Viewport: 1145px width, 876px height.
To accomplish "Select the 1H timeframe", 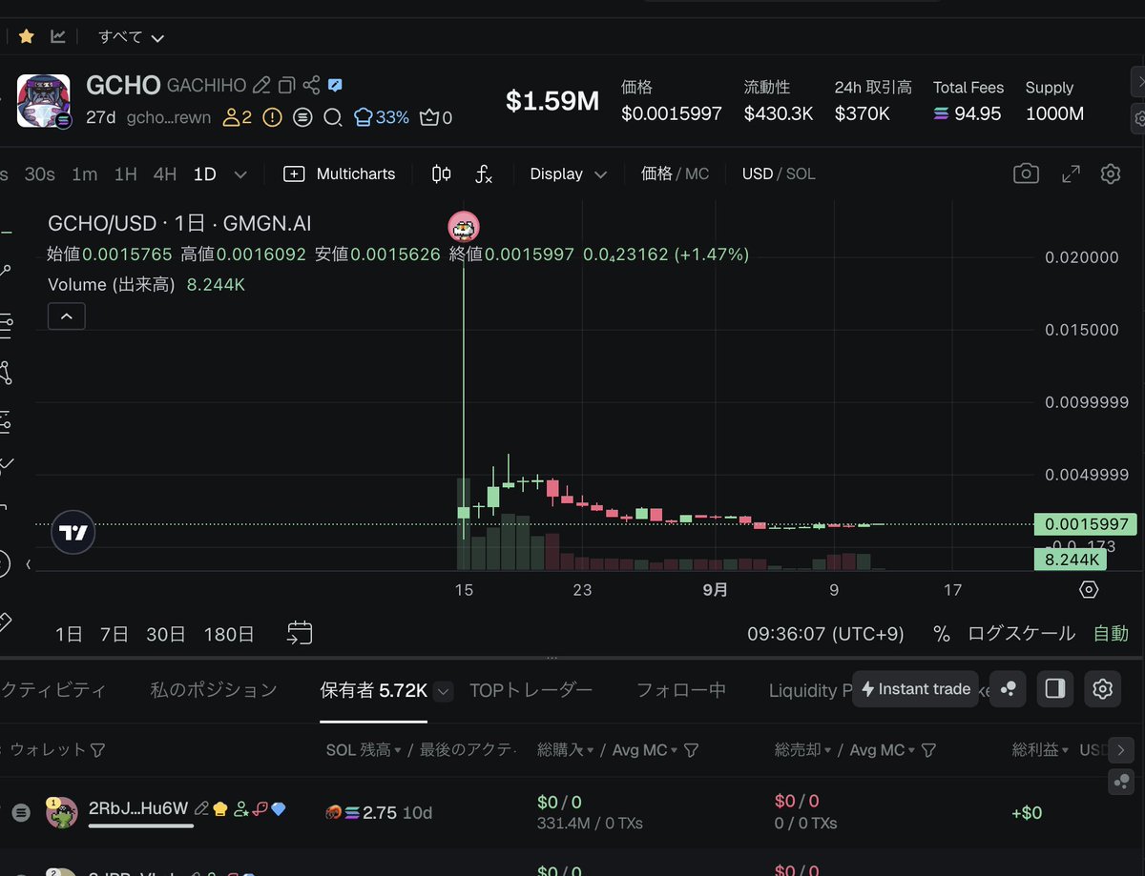I will tap(125, 174).
